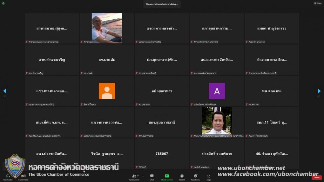Screen dimensions: 324x182
Task: Select the คป มุกดาหาร participant tile
Action: tap(162, 91)
